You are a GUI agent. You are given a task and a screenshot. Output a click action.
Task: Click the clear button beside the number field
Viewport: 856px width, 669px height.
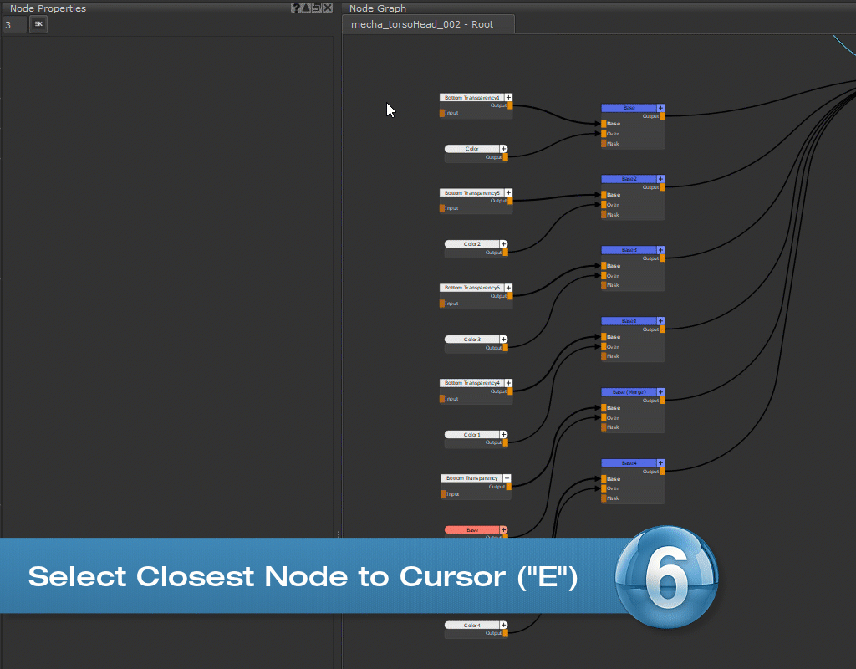(x=38, y=24)
